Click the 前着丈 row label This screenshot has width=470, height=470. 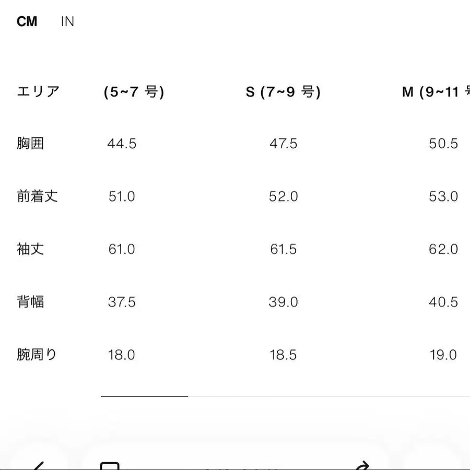(x=38, y=196)
